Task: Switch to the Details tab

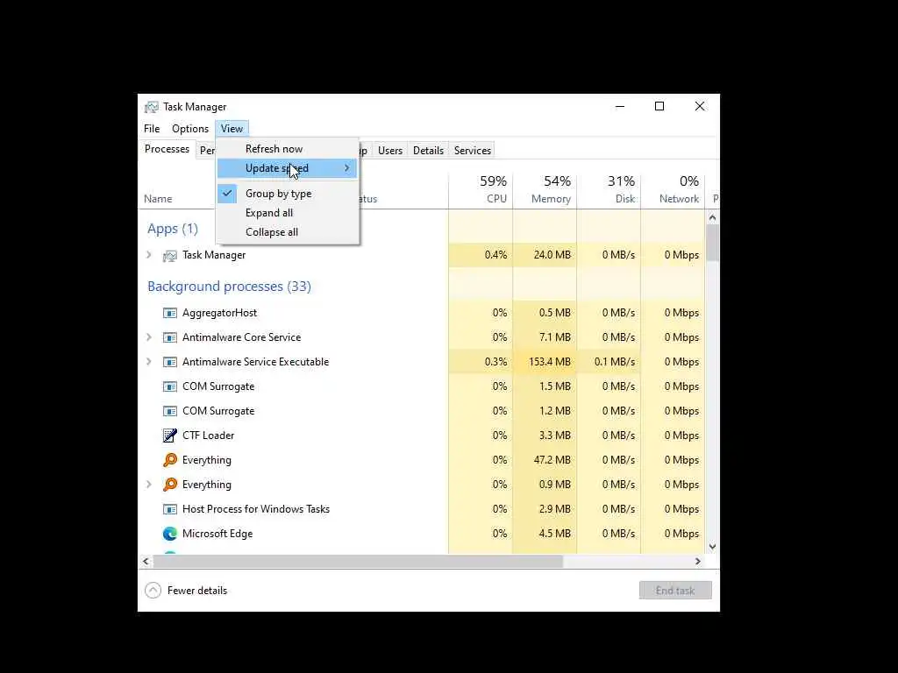Action: point(428,151)
